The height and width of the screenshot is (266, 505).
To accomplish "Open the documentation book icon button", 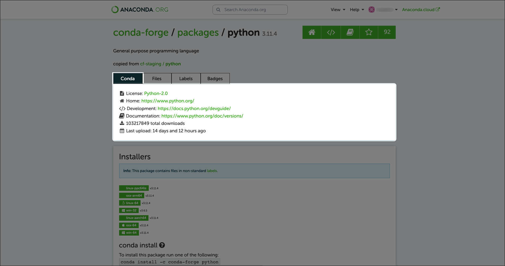I will tap(350, 32).
